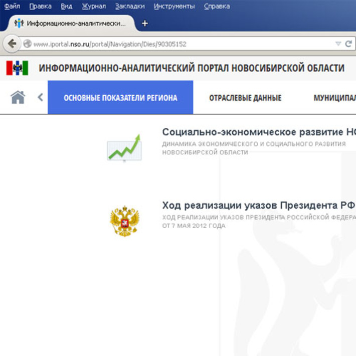Open a new browser tab with plus
Screen dimensions: 356x356
point(144,23)
